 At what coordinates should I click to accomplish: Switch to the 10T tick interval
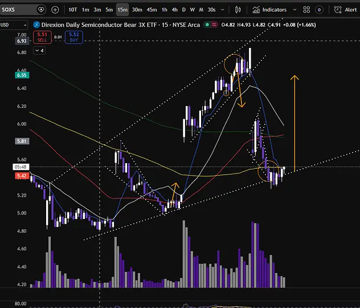coord(73,10)
